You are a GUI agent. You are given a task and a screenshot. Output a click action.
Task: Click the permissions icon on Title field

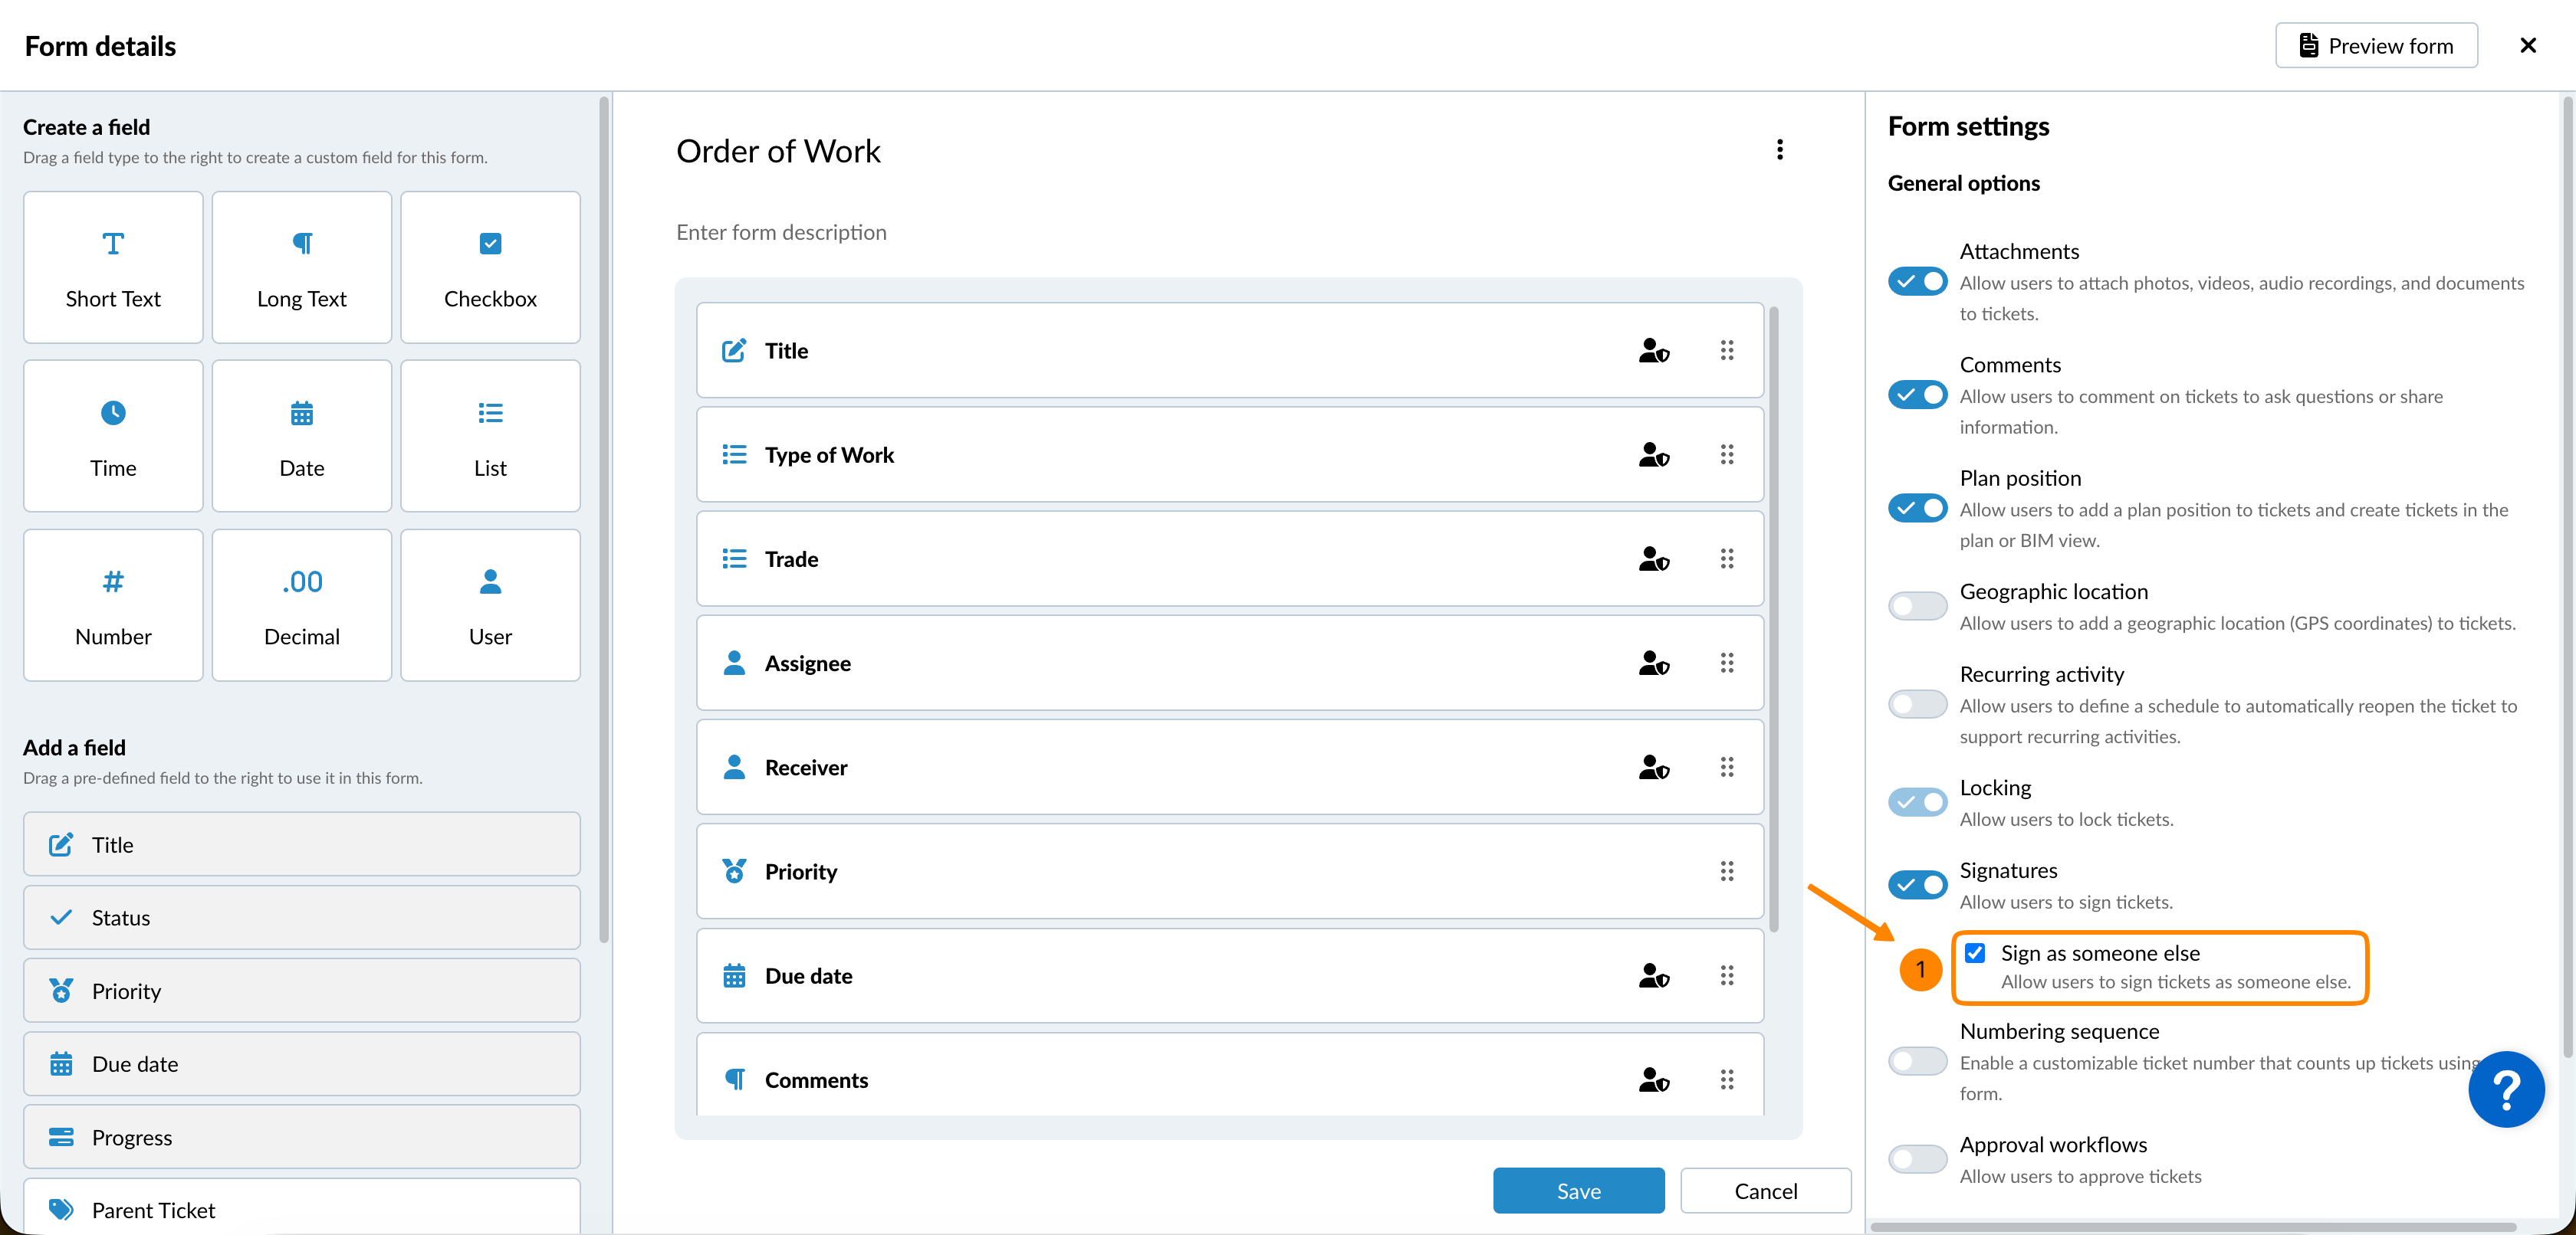click(1653, 351)
